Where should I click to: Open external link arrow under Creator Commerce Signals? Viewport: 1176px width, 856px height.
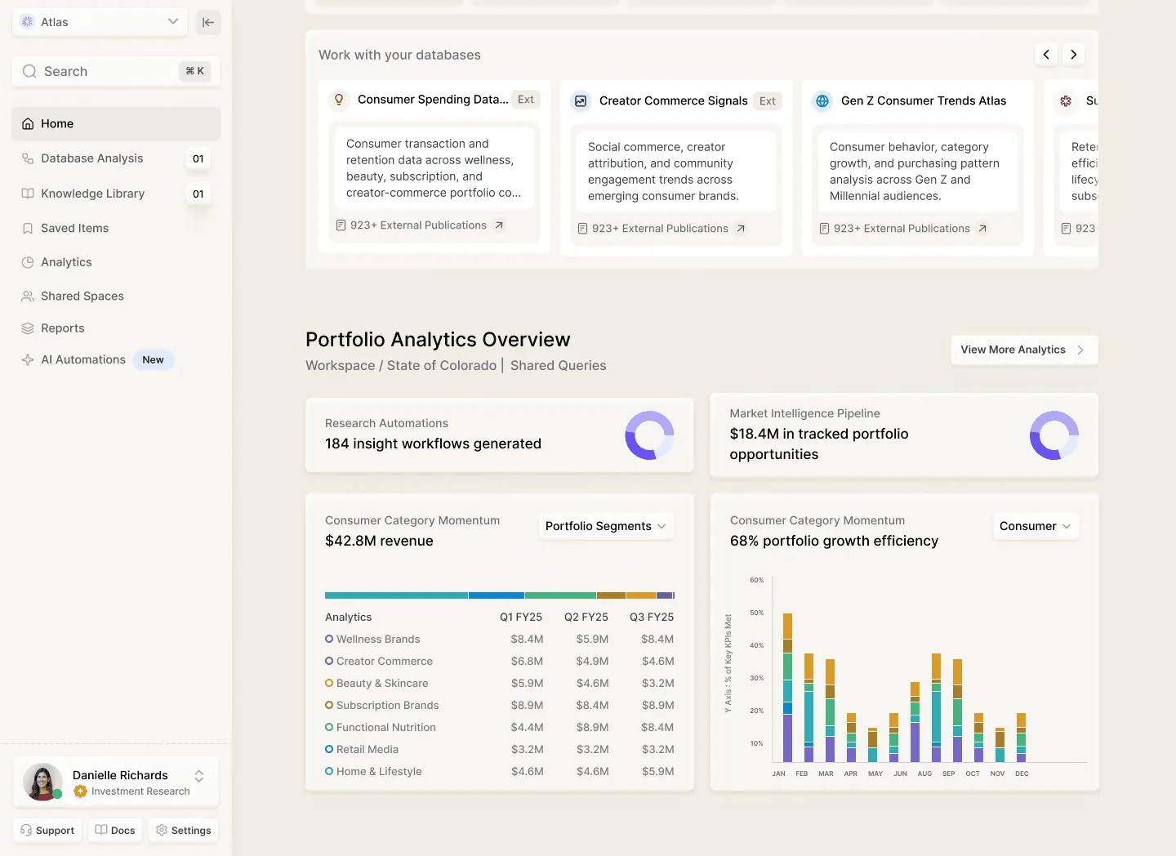741,229
